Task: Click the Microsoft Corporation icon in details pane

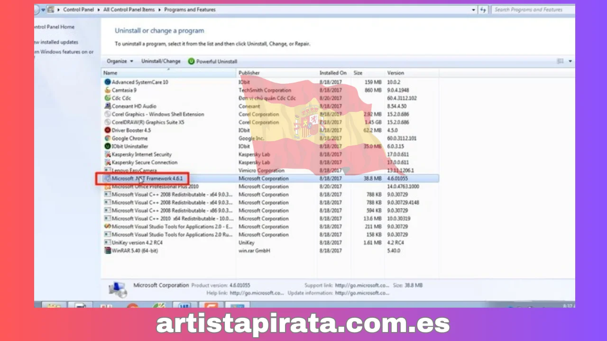Action: [117, 289]
